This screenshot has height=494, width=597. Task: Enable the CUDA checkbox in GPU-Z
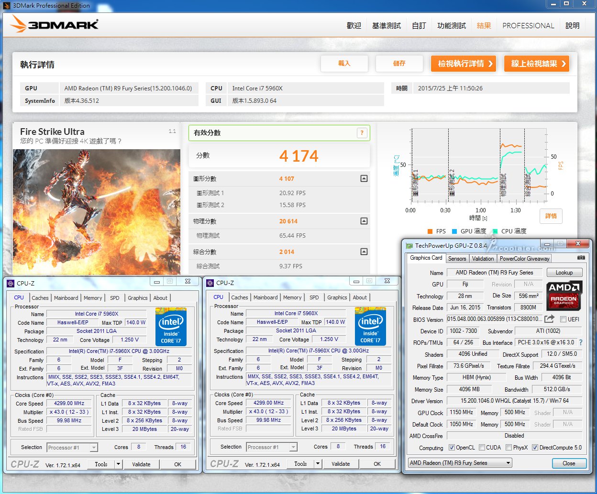pos(482,448)
